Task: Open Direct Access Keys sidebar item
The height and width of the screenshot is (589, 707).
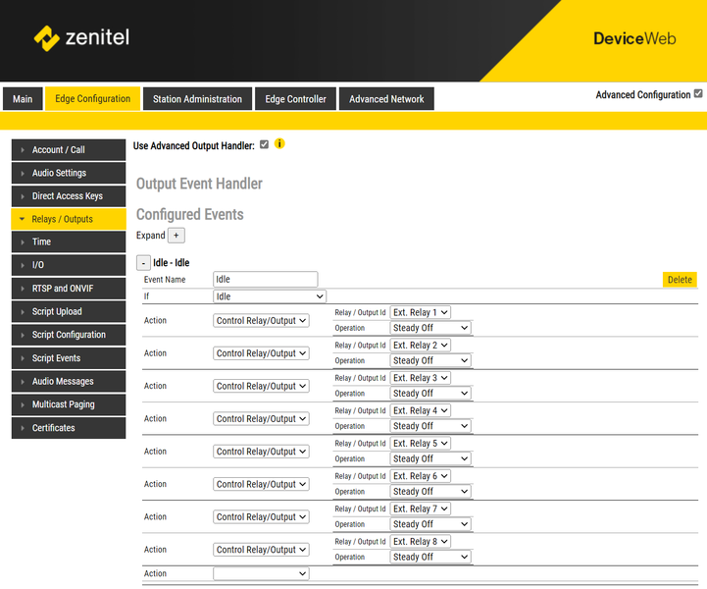Action: click(69, 196)
